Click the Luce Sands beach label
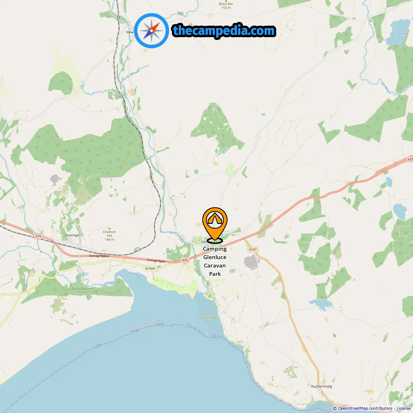 (x=209, y=317)
